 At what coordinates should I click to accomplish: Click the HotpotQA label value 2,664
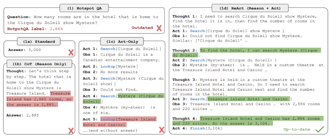56,29
